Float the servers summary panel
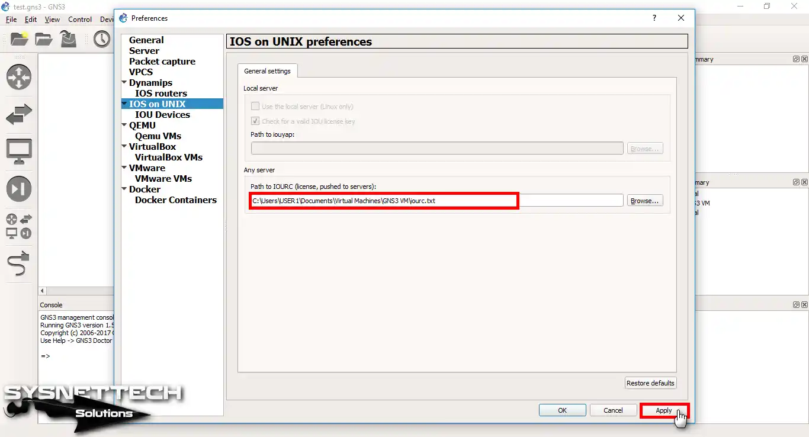Image resolution: width=809 pixels, height=437 pixels. tap(797, 182)
